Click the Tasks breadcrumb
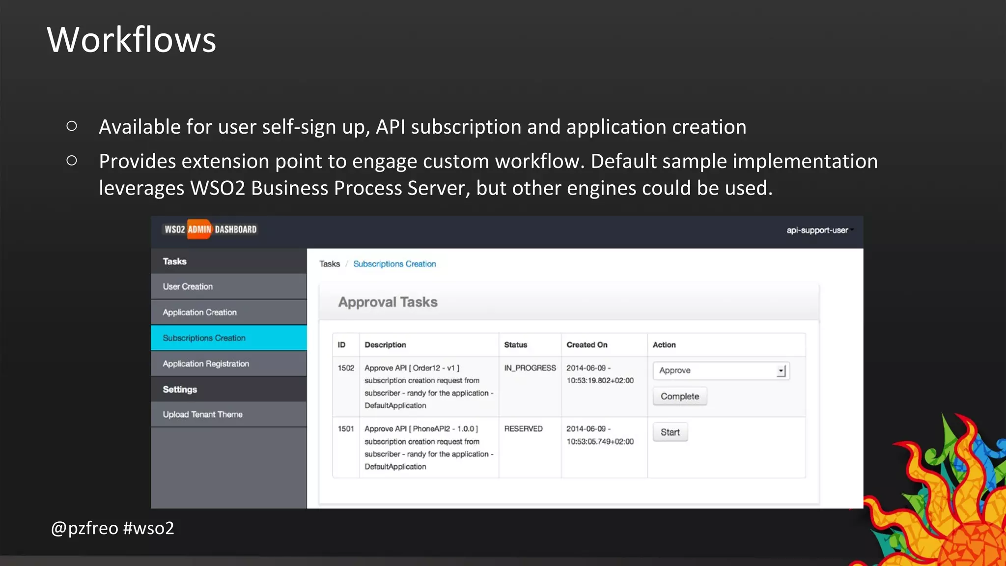The image size is (1006, 566). click(x=330, y=264)
